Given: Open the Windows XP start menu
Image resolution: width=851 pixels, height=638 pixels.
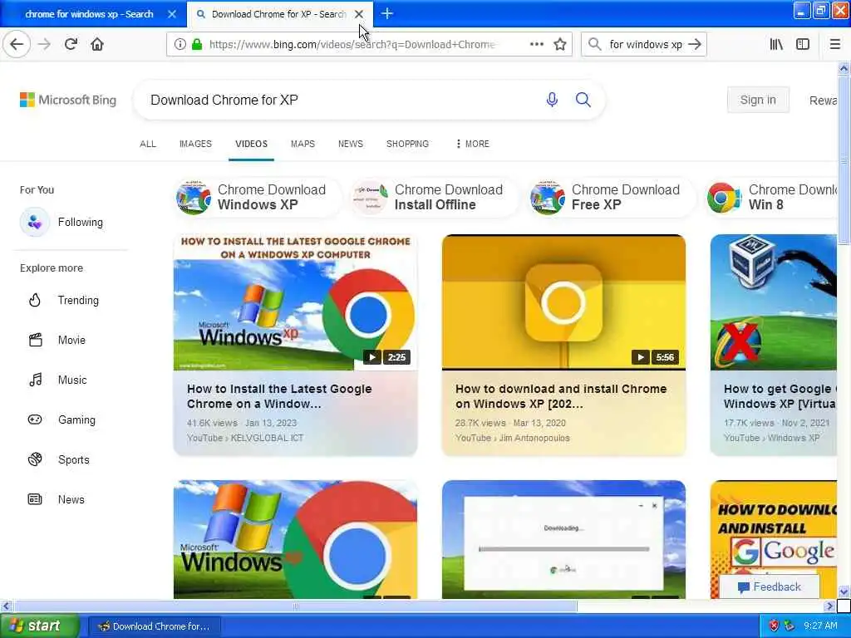Looking at the screenshot, I should point(39,626).
